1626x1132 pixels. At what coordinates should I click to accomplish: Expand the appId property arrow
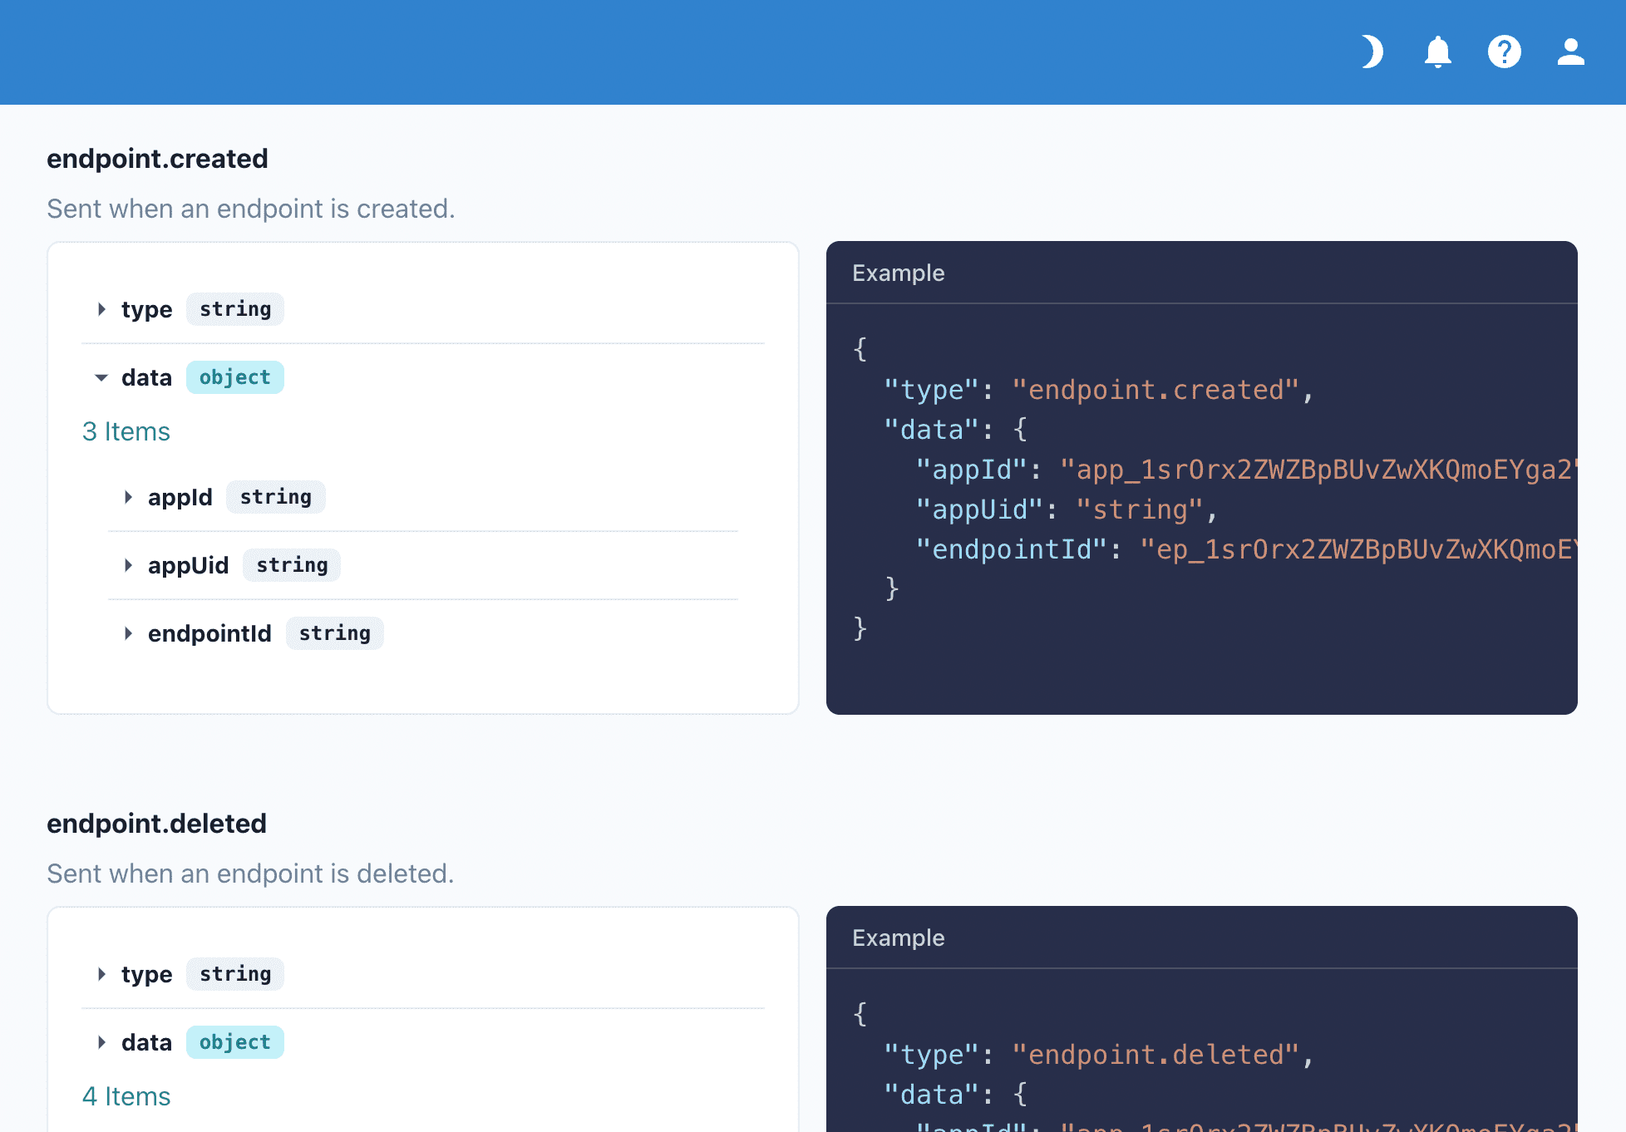128,497
